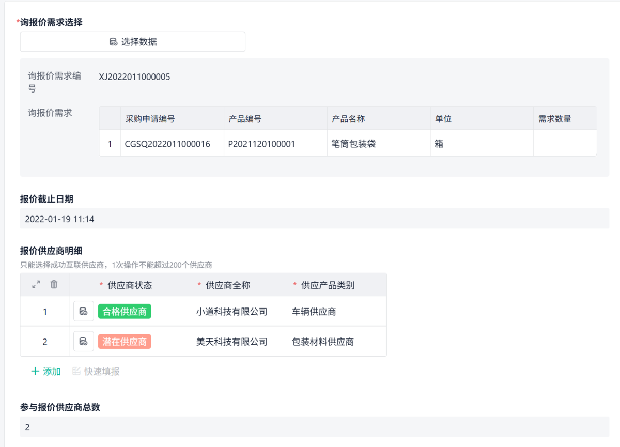Open data picker icon for 美天科技有限公司 row
The width and height of the screenshot is (620, 447).
[x=83, y=342]
